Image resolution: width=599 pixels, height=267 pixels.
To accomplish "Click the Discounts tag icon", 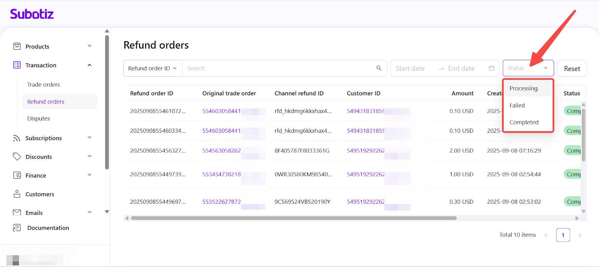I will click(17, 157).
